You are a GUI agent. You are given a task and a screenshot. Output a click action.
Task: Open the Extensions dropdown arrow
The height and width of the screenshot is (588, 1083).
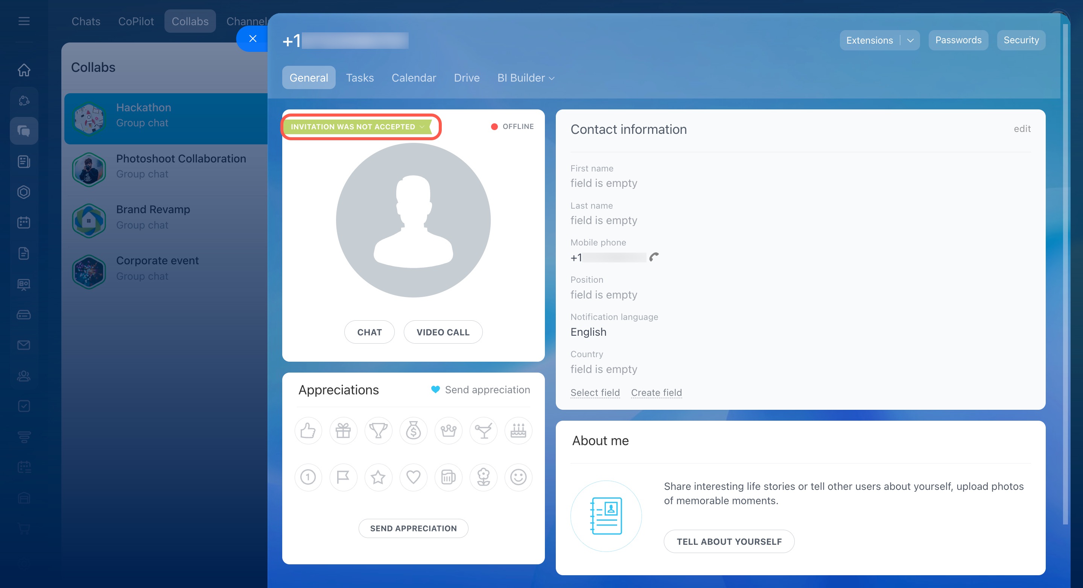pyautogui.click(x=910, y=40)
